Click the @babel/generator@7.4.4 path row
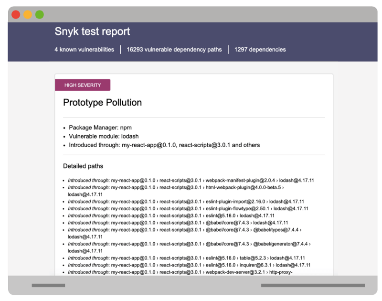This screenshot has height=301, width=382. click(x=189, y=247)
